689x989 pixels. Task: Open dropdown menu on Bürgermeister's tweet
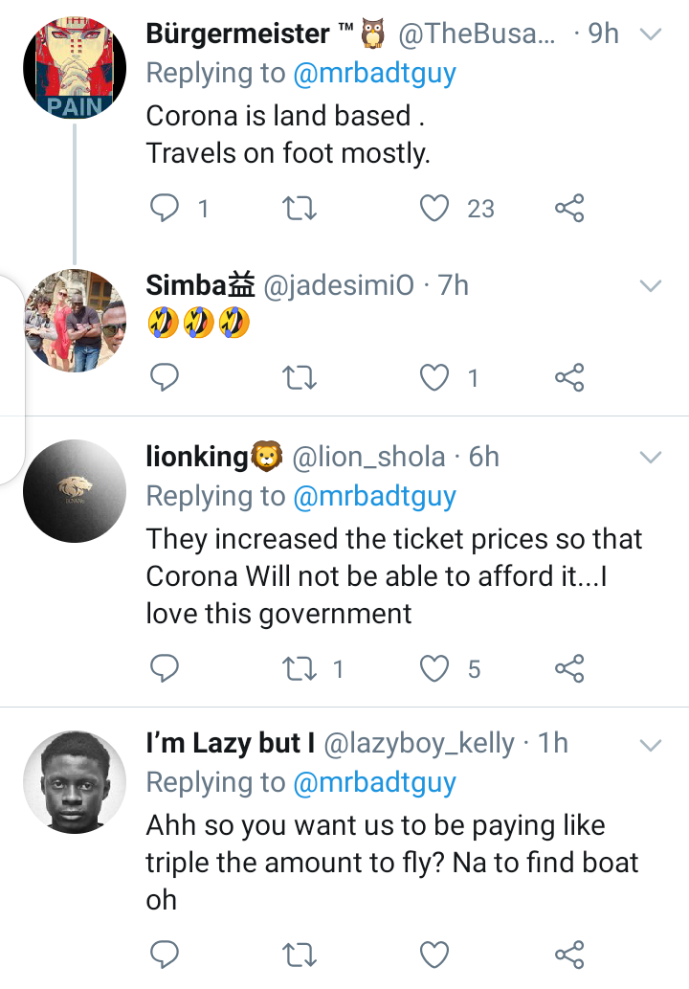(651, 34)
